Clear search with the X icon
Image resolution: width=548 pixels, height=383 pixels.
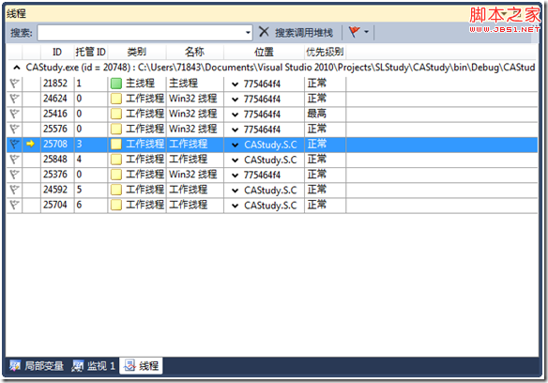tap(264, 32)
